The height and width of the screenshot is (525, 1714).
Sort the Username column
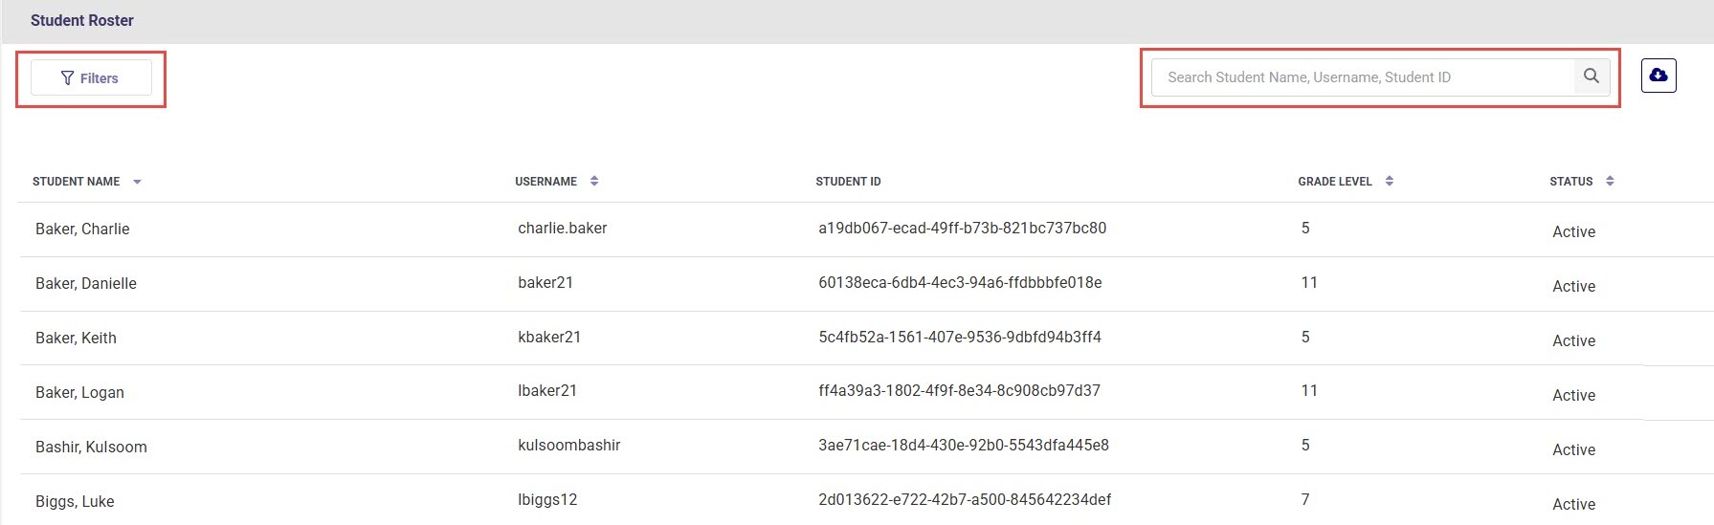coord(594,181)
